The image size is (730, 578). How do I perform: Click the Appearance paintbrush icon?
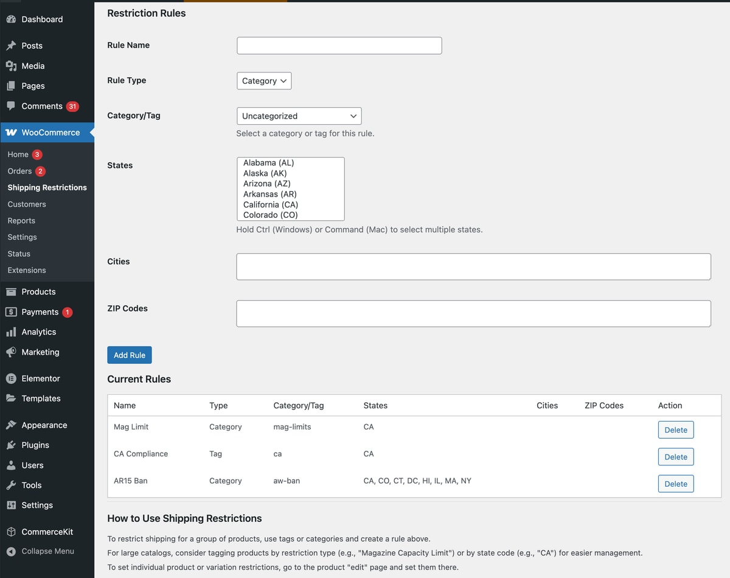[11, 425]
